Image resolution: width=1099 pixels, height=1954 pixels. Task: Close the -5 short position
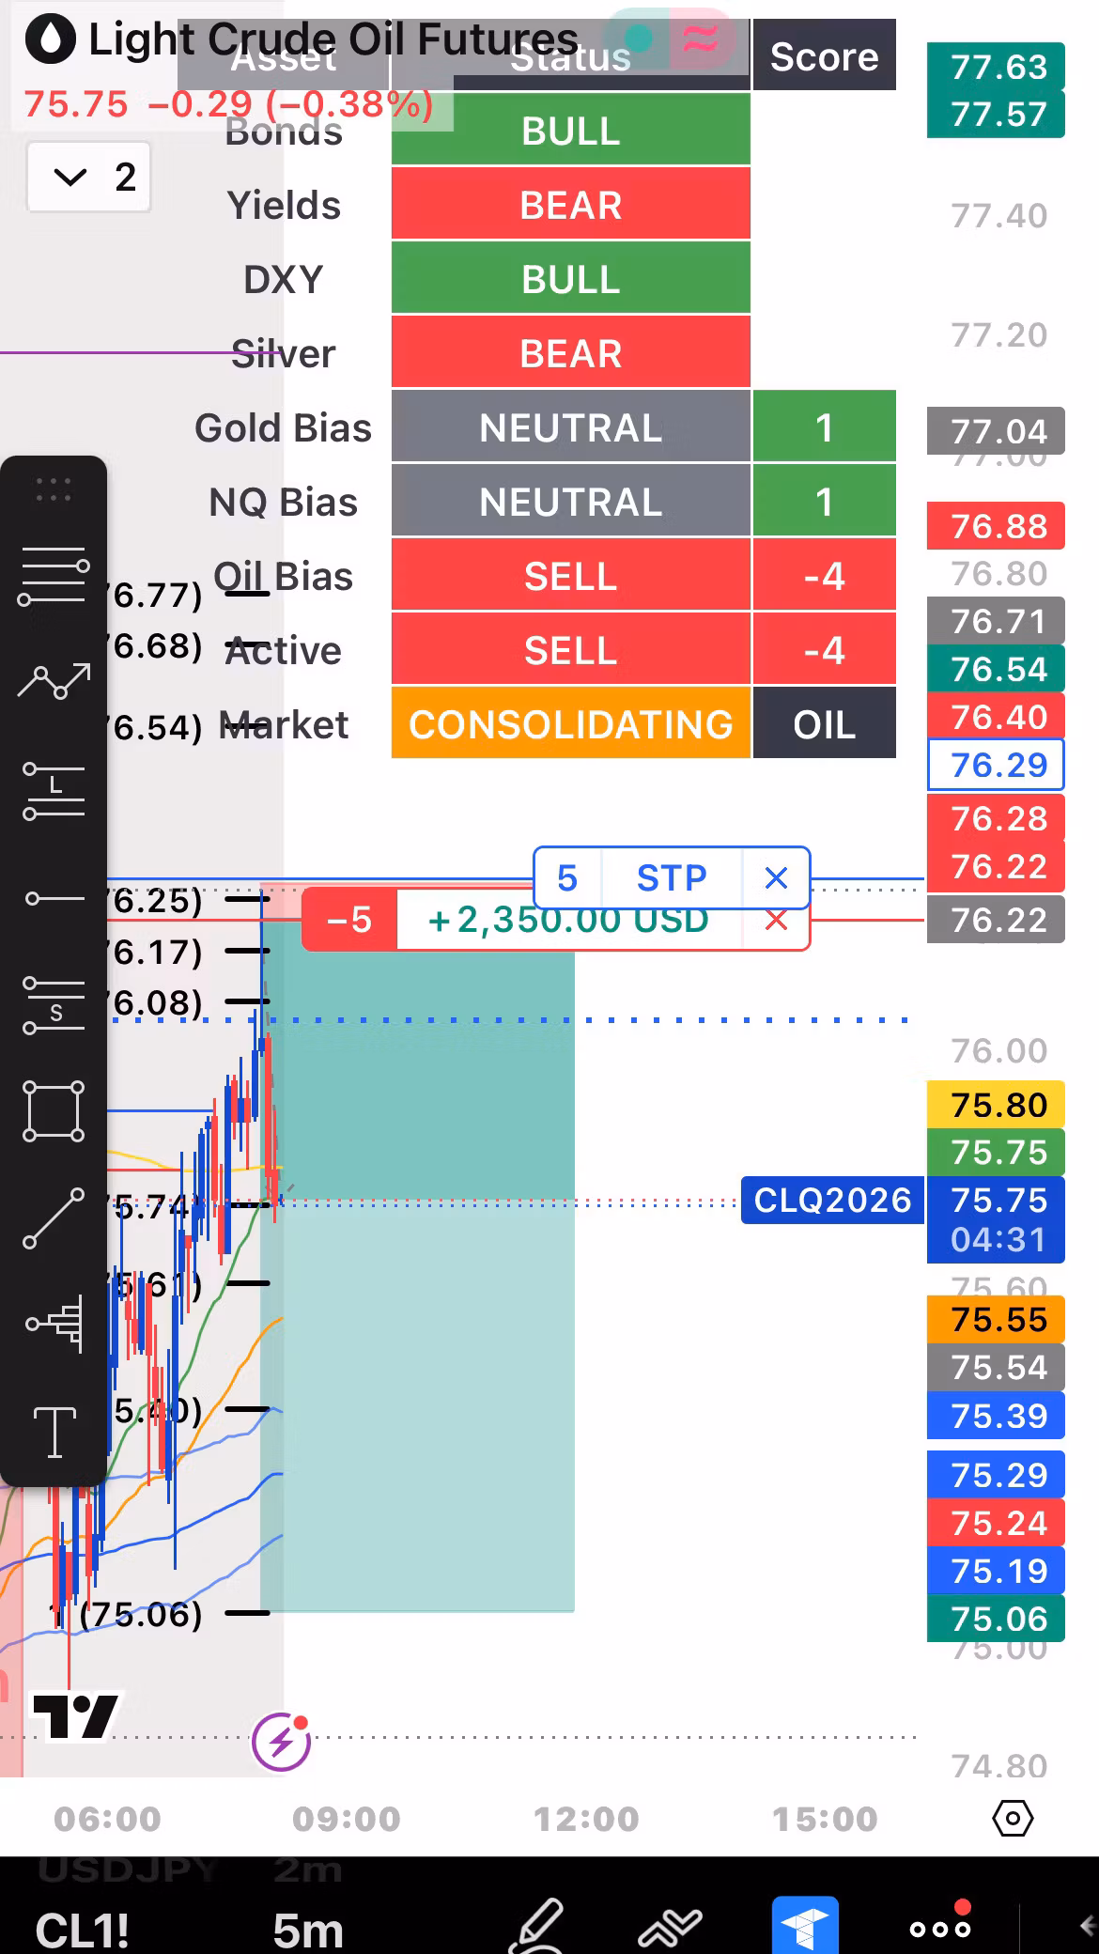(776, 921)
